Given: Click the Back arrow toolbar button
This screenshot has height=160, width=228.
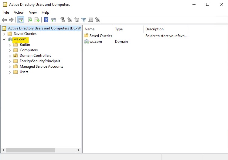Looking at the screenshot, I should click(x=4, y=20).
